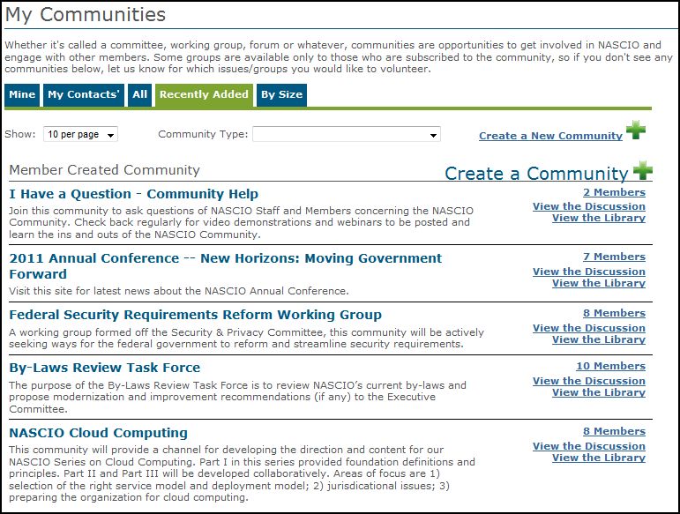The width and height of the screenshot is (680, 514).
Task: Open 2011 Annual Conference community title
Action: click(225, 265)
